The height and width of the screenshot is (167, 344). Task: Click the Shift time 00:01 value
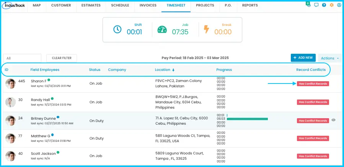click(134, 32)
